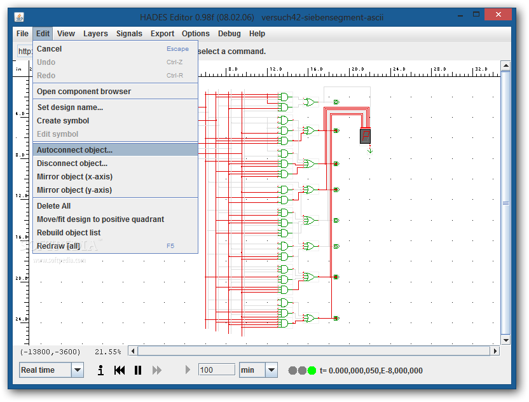529x402 pixels.
Task: Open the Debug menu
Action: click(x=230, y=34)
